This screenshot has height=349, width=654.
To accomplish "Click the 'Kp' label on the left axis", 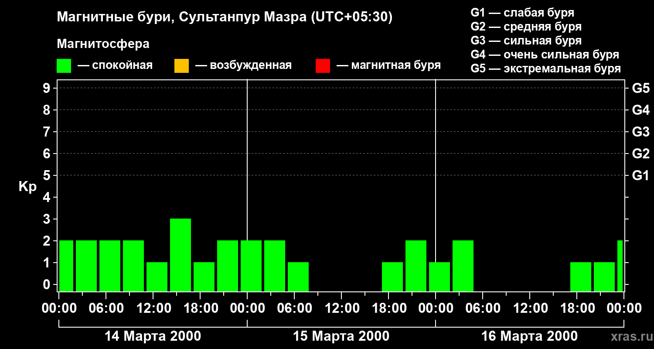I will [27, 187].
